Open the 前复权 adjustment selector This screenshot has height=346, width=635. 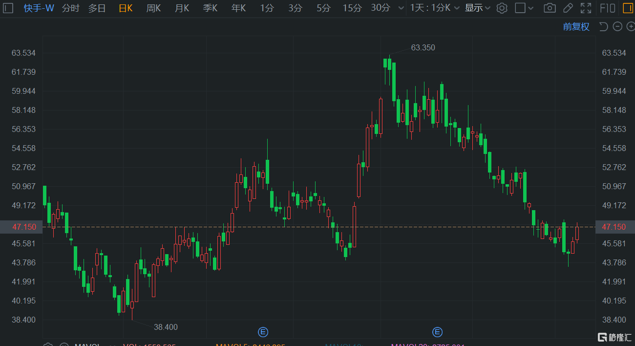point(576,27)
